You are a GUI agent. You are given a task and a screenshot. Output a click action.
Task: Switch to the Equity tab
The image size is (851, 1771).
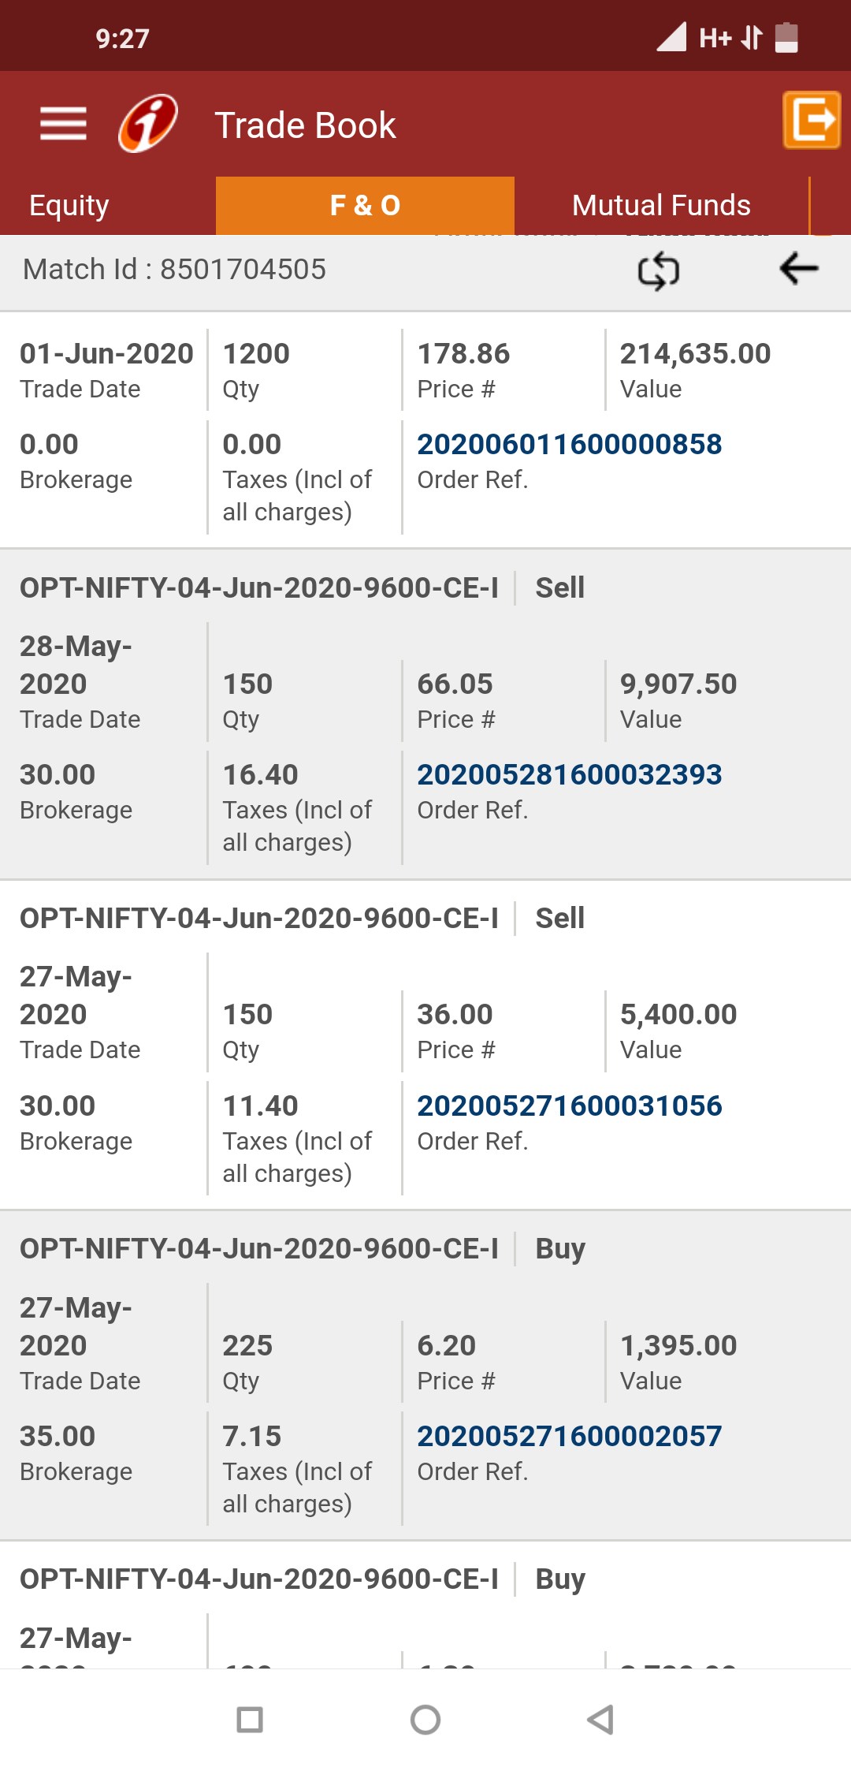[69, 205]
